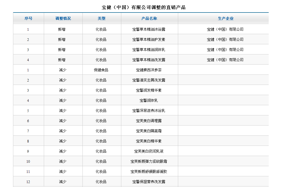Click the 宝馨草本精油洗发露 cell
294x187 pixels.
coord(149,60)
